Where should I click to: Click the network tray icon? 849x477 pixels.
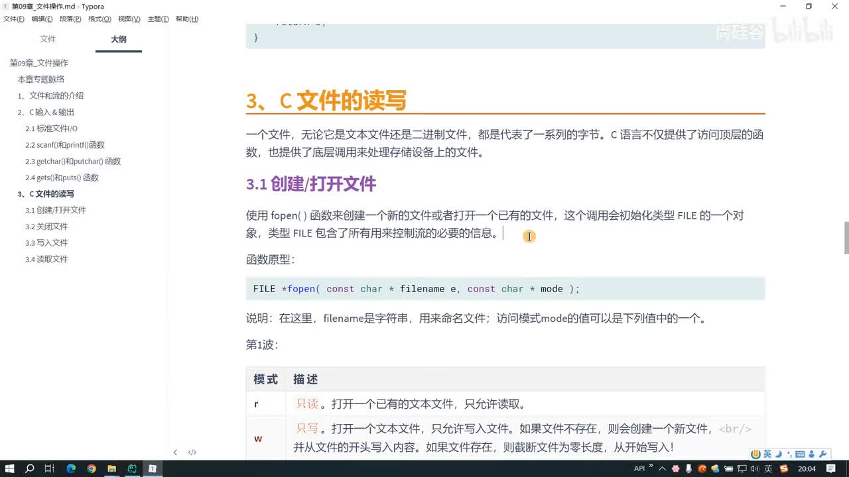(742, 468)
